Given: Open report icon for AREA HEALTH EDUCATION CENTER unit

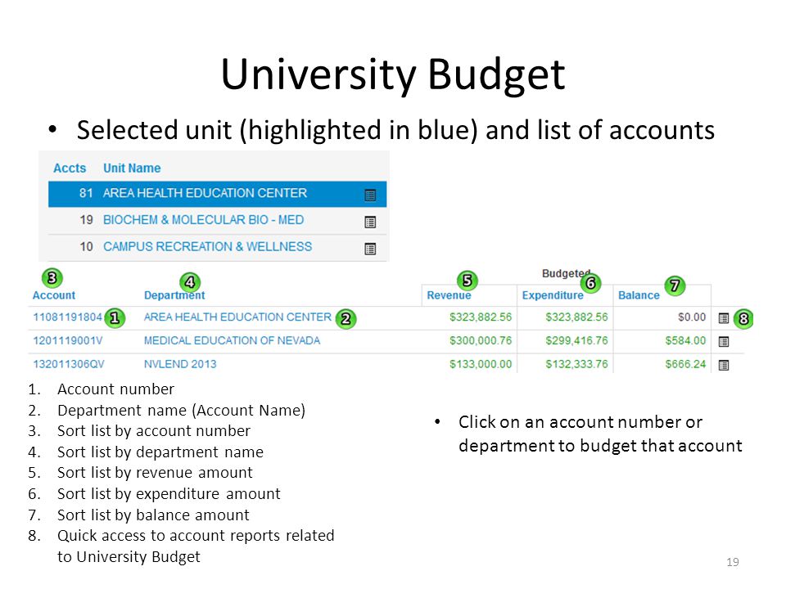Looking at the screenshot, I should [370, 195].
